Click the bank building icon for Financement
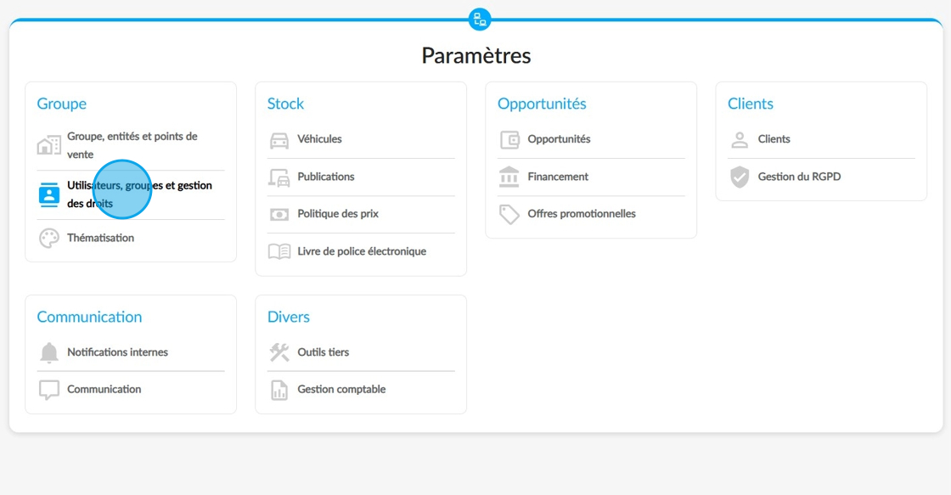Image resolution: width=951 pixels, height=495 pixels. (509, 177)
